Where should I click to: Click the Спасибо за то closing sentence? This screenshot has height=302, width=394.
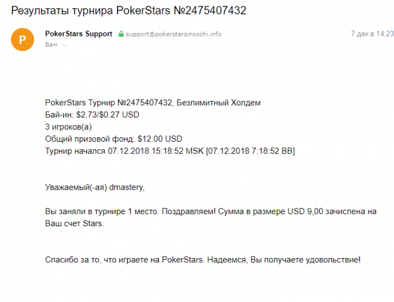point(203,260)
